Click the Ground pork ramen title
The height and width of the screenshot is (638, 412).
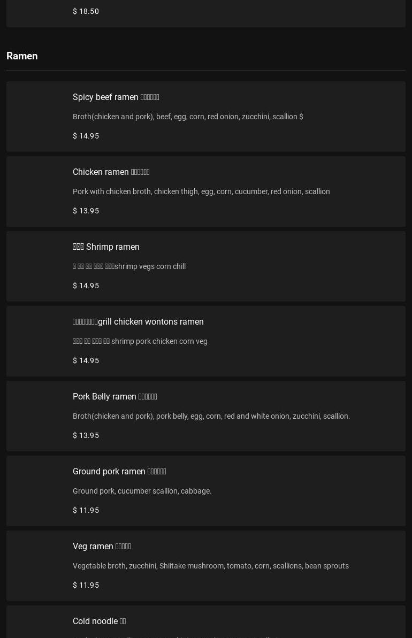click(x=119, y=472)
